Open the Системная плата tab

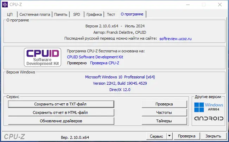pos(35,14)
